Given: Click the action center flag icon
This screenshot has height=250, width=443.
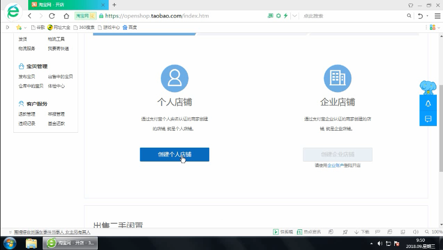Looking at the screenshot, I should click(x=397, y=243).
